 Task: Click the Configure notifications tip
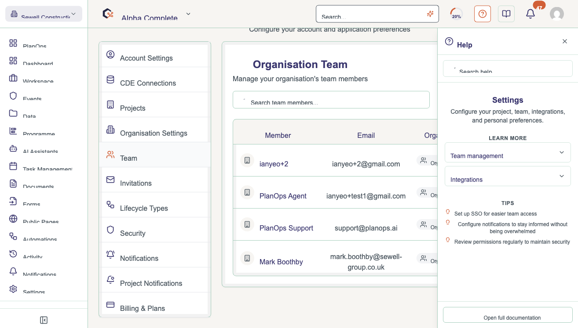(x=512, y=227)
